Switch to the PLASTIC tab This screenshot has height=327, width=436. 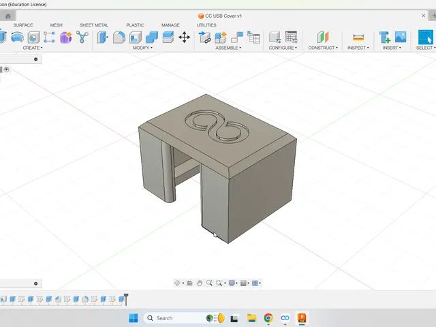click(135, 25)
